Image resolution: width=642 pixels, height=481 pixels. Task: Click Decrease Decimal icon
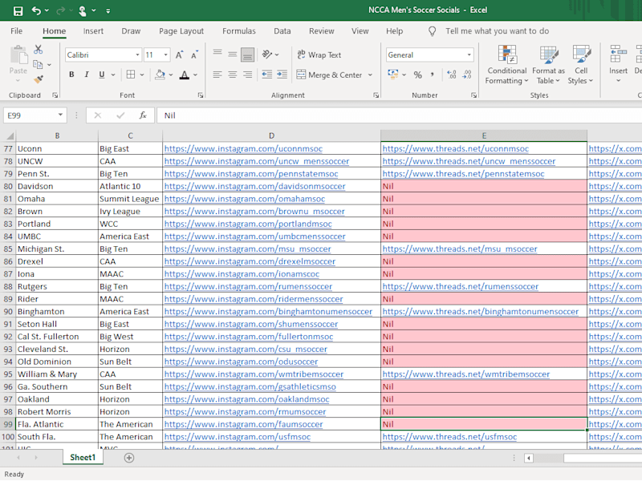pos(467,75)
